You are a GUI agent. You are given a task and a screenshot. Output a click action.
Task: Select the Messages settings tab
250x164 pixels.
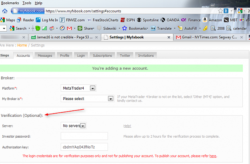click(x=45, y=56)
